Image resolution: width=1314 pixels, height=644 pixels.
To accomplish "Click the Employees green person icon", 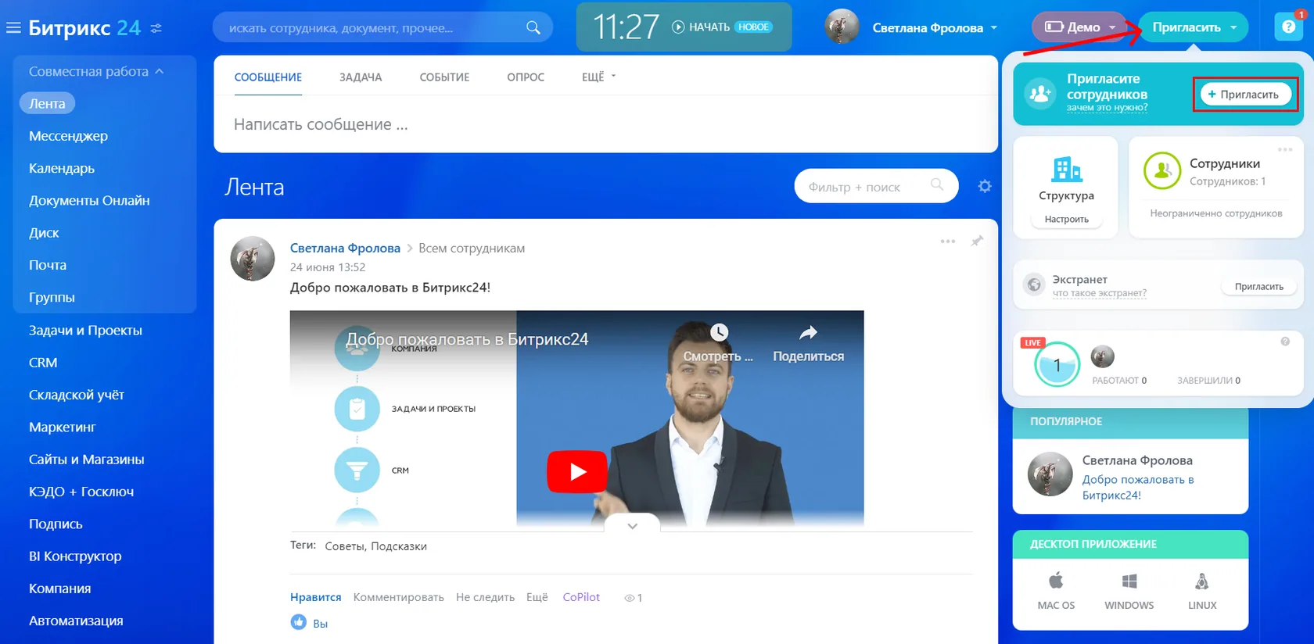I will click(x=1162, y=171).
